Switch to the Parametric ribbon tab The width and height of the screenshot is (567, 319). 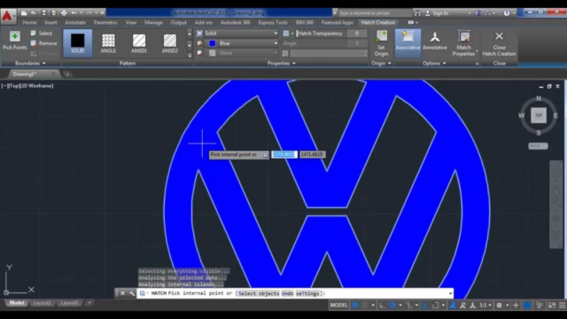pyautogui.click(x=105, y=22)
